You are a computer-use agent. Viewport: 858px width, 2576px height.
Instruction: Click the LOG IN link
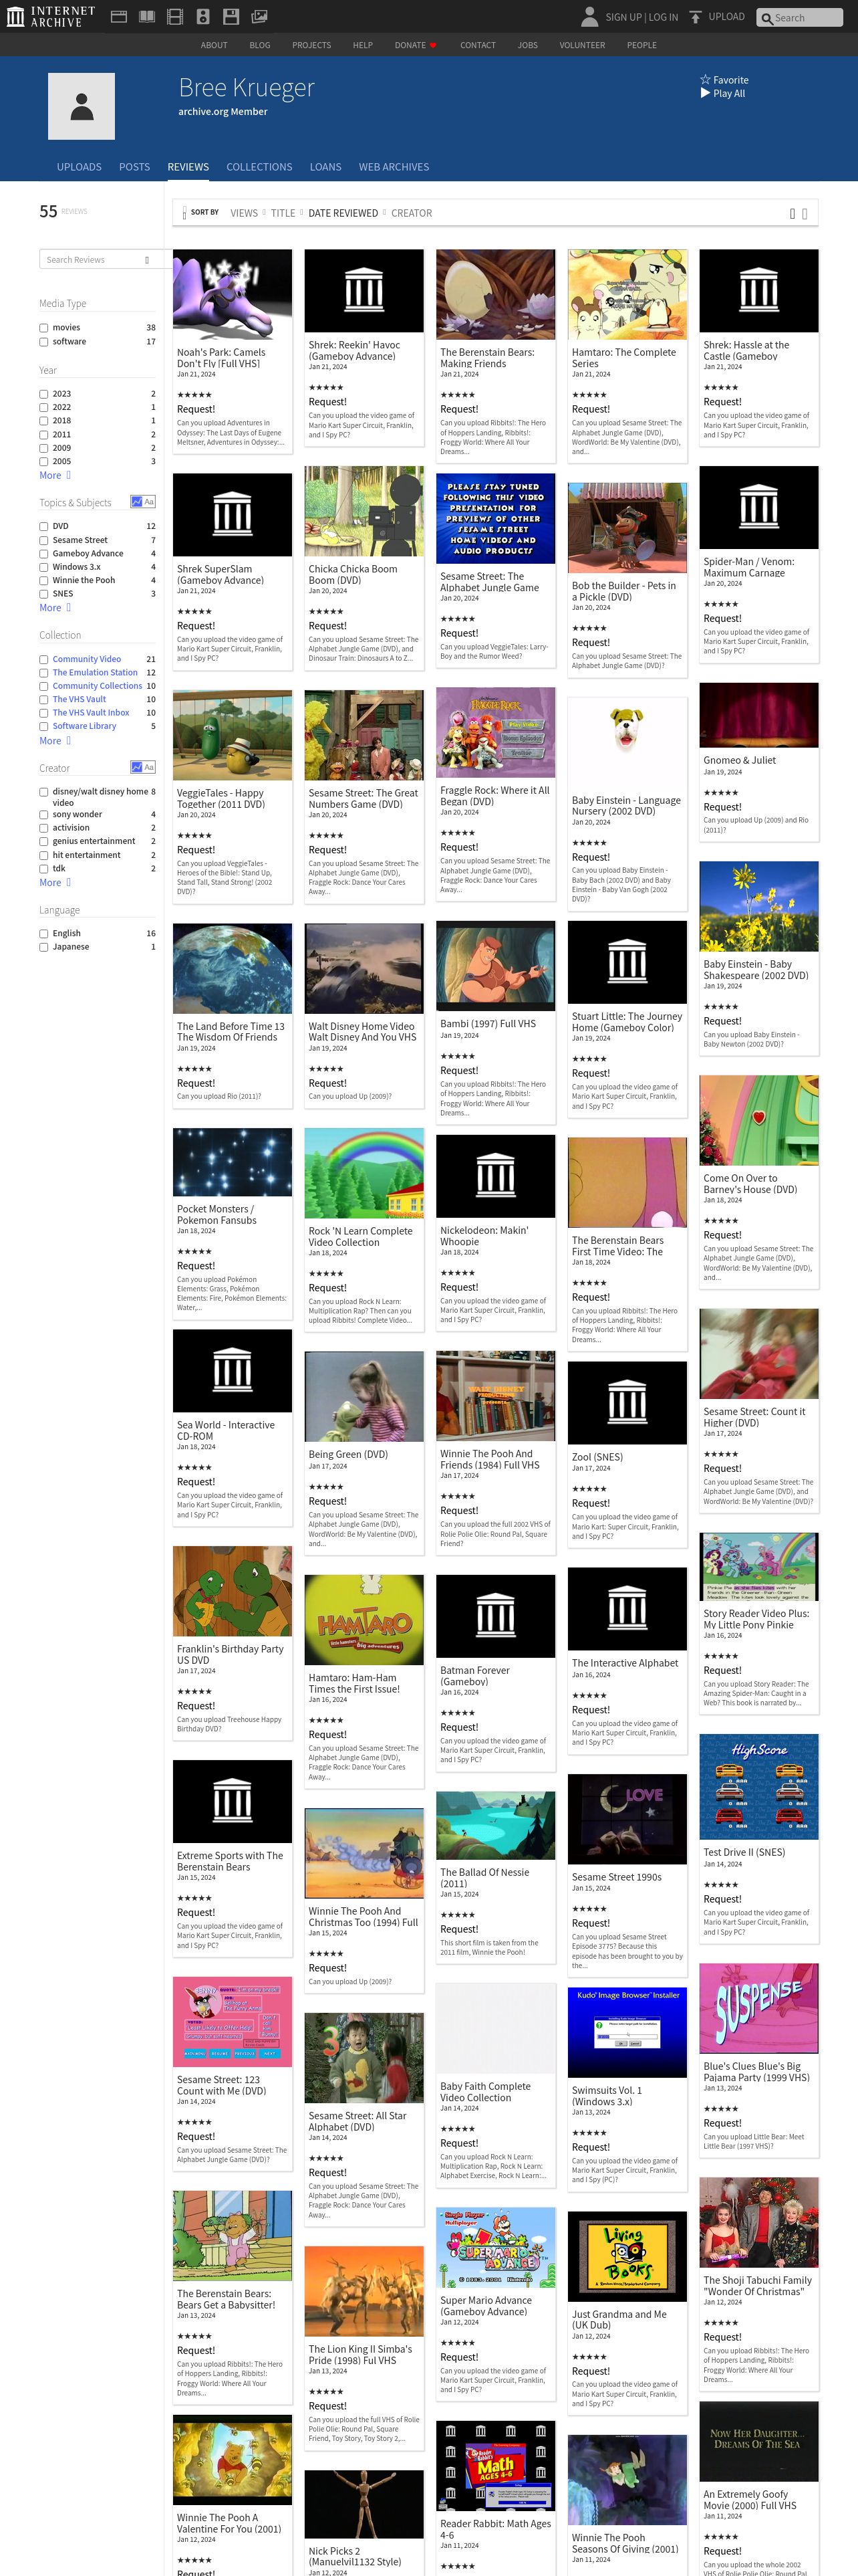[x=664, y=17]
